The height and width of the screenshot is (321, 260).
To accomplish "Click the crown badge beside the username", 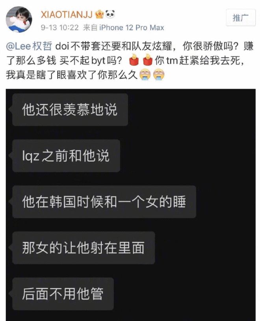I will pos(100,14).
